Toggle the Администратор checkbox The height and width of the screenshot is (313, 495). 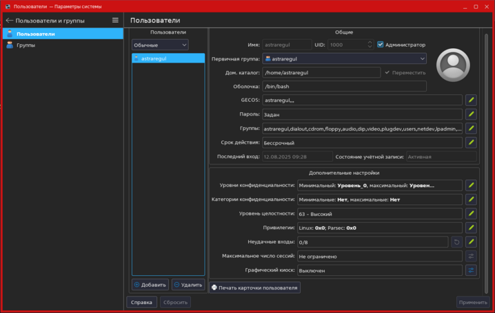[x=381, y=45]
